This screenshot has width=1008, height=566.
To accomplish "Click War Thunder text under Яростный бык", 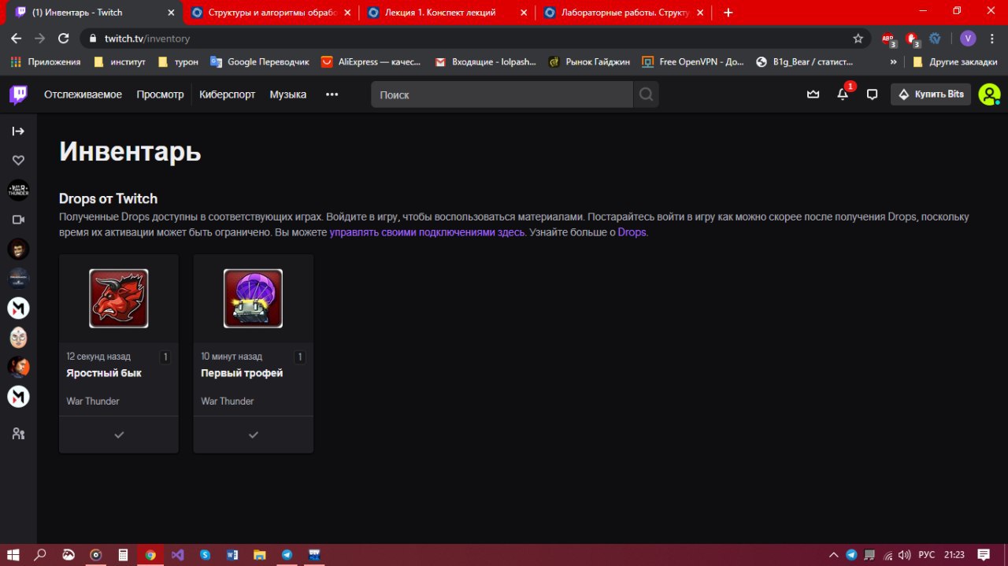I will click(93, 401).
